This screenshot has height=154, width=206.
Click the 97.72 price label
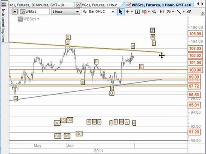tap(194, 86)
